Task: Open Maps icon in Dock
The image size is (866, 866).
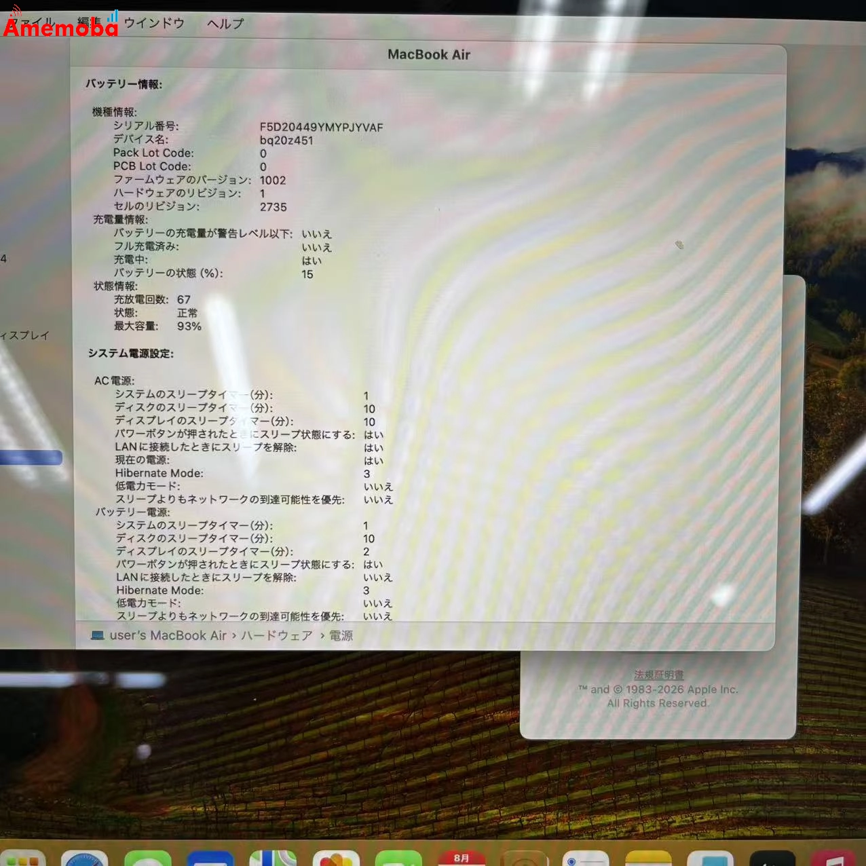Action: (273, 858)
